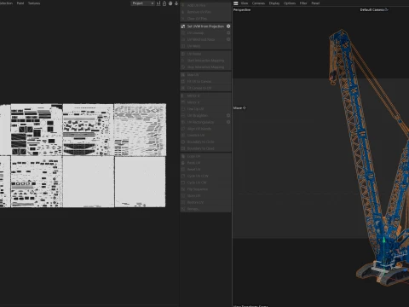Click Stop Interactive Mapping icon
The image size is (409, 307).
click(183, 67)
